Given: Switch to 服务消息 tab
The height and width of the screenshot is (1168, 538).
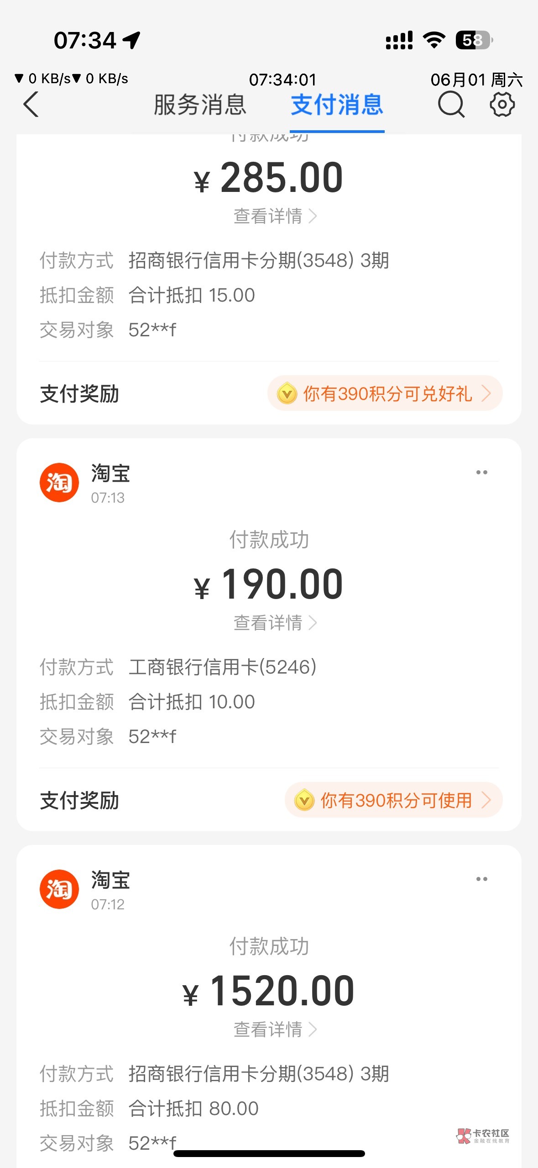Looking at the screenshot, I should [200, 105].
